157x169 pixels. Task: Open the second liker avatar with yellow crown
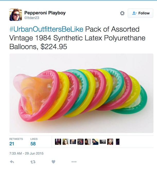66,142
